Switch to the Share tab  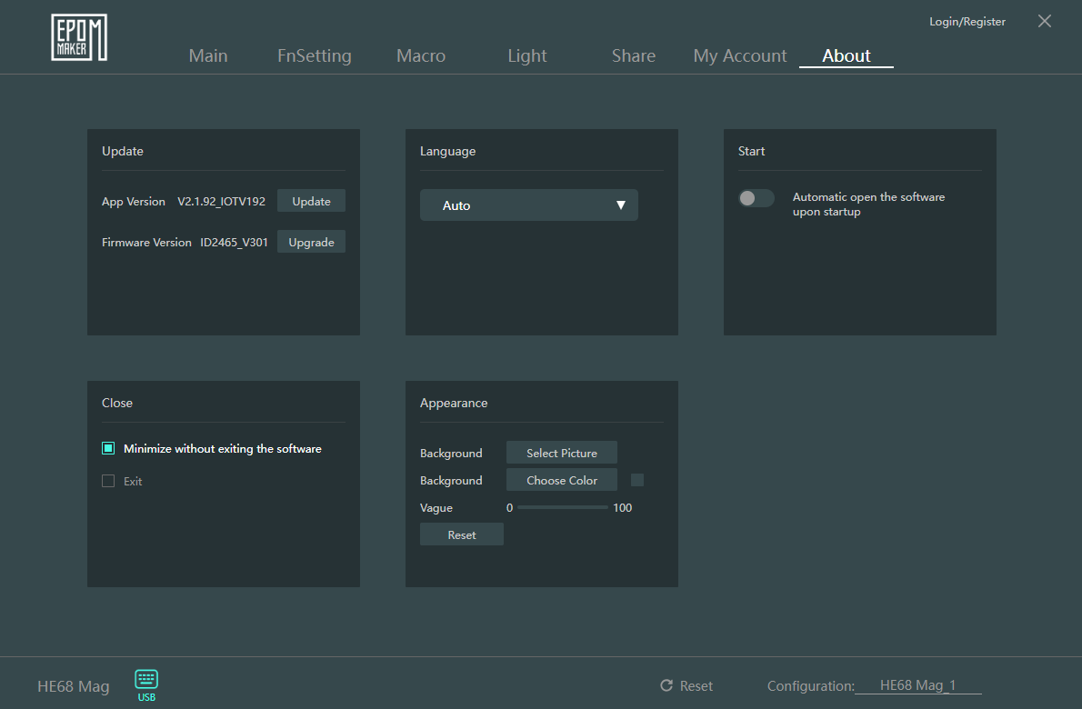point(634,55)
